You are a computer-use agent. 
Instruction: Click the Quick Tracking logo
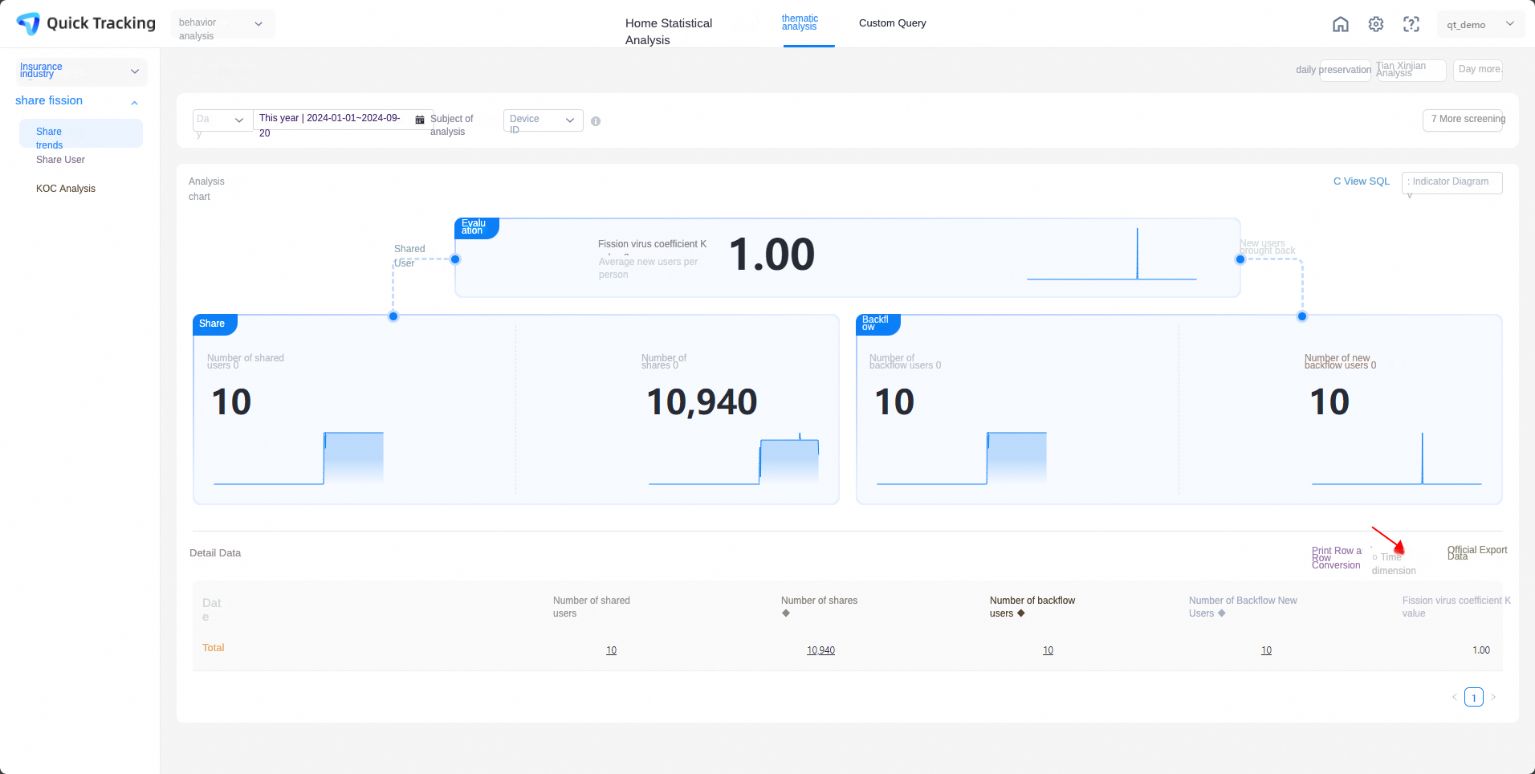(x=86, y=23)
